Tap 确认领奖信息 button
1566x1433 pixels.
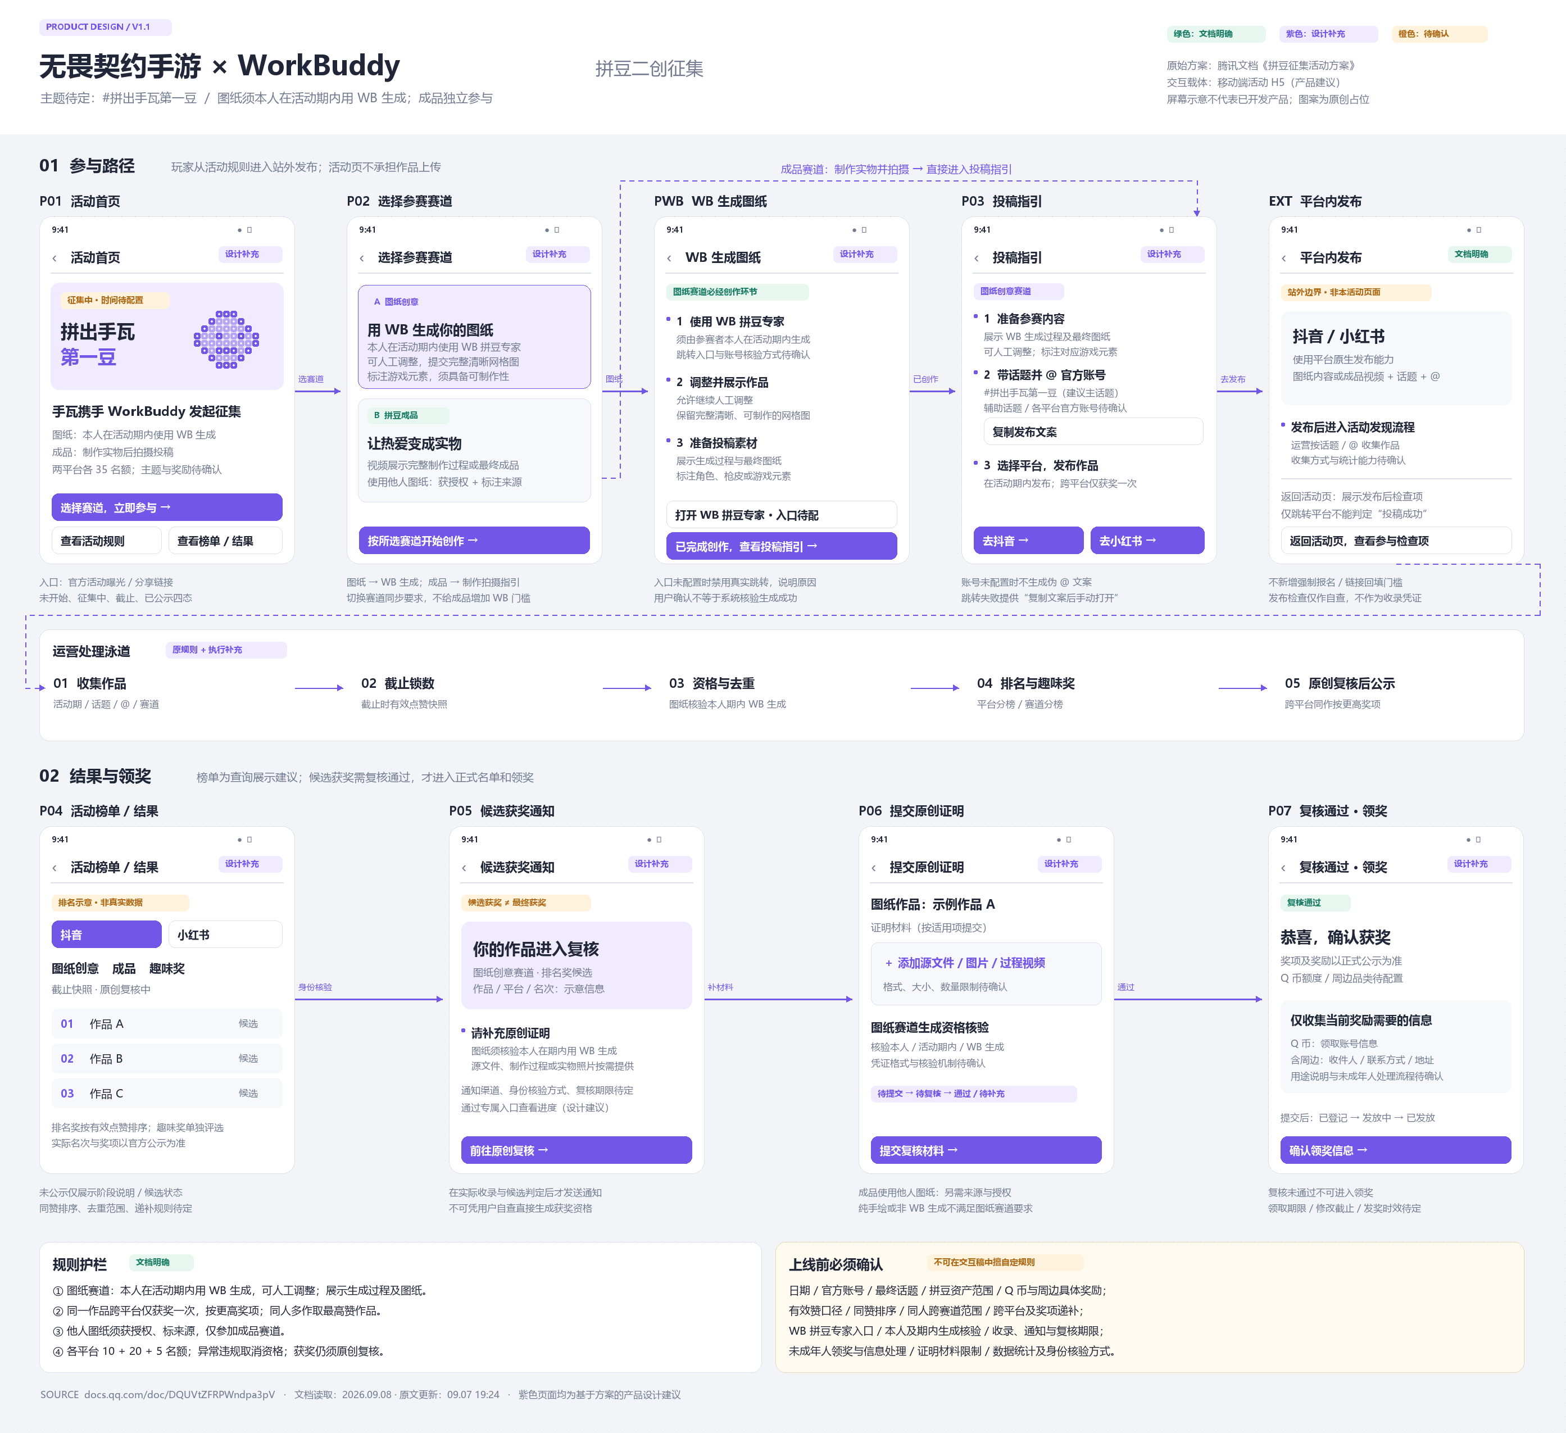(1396, 1150)
